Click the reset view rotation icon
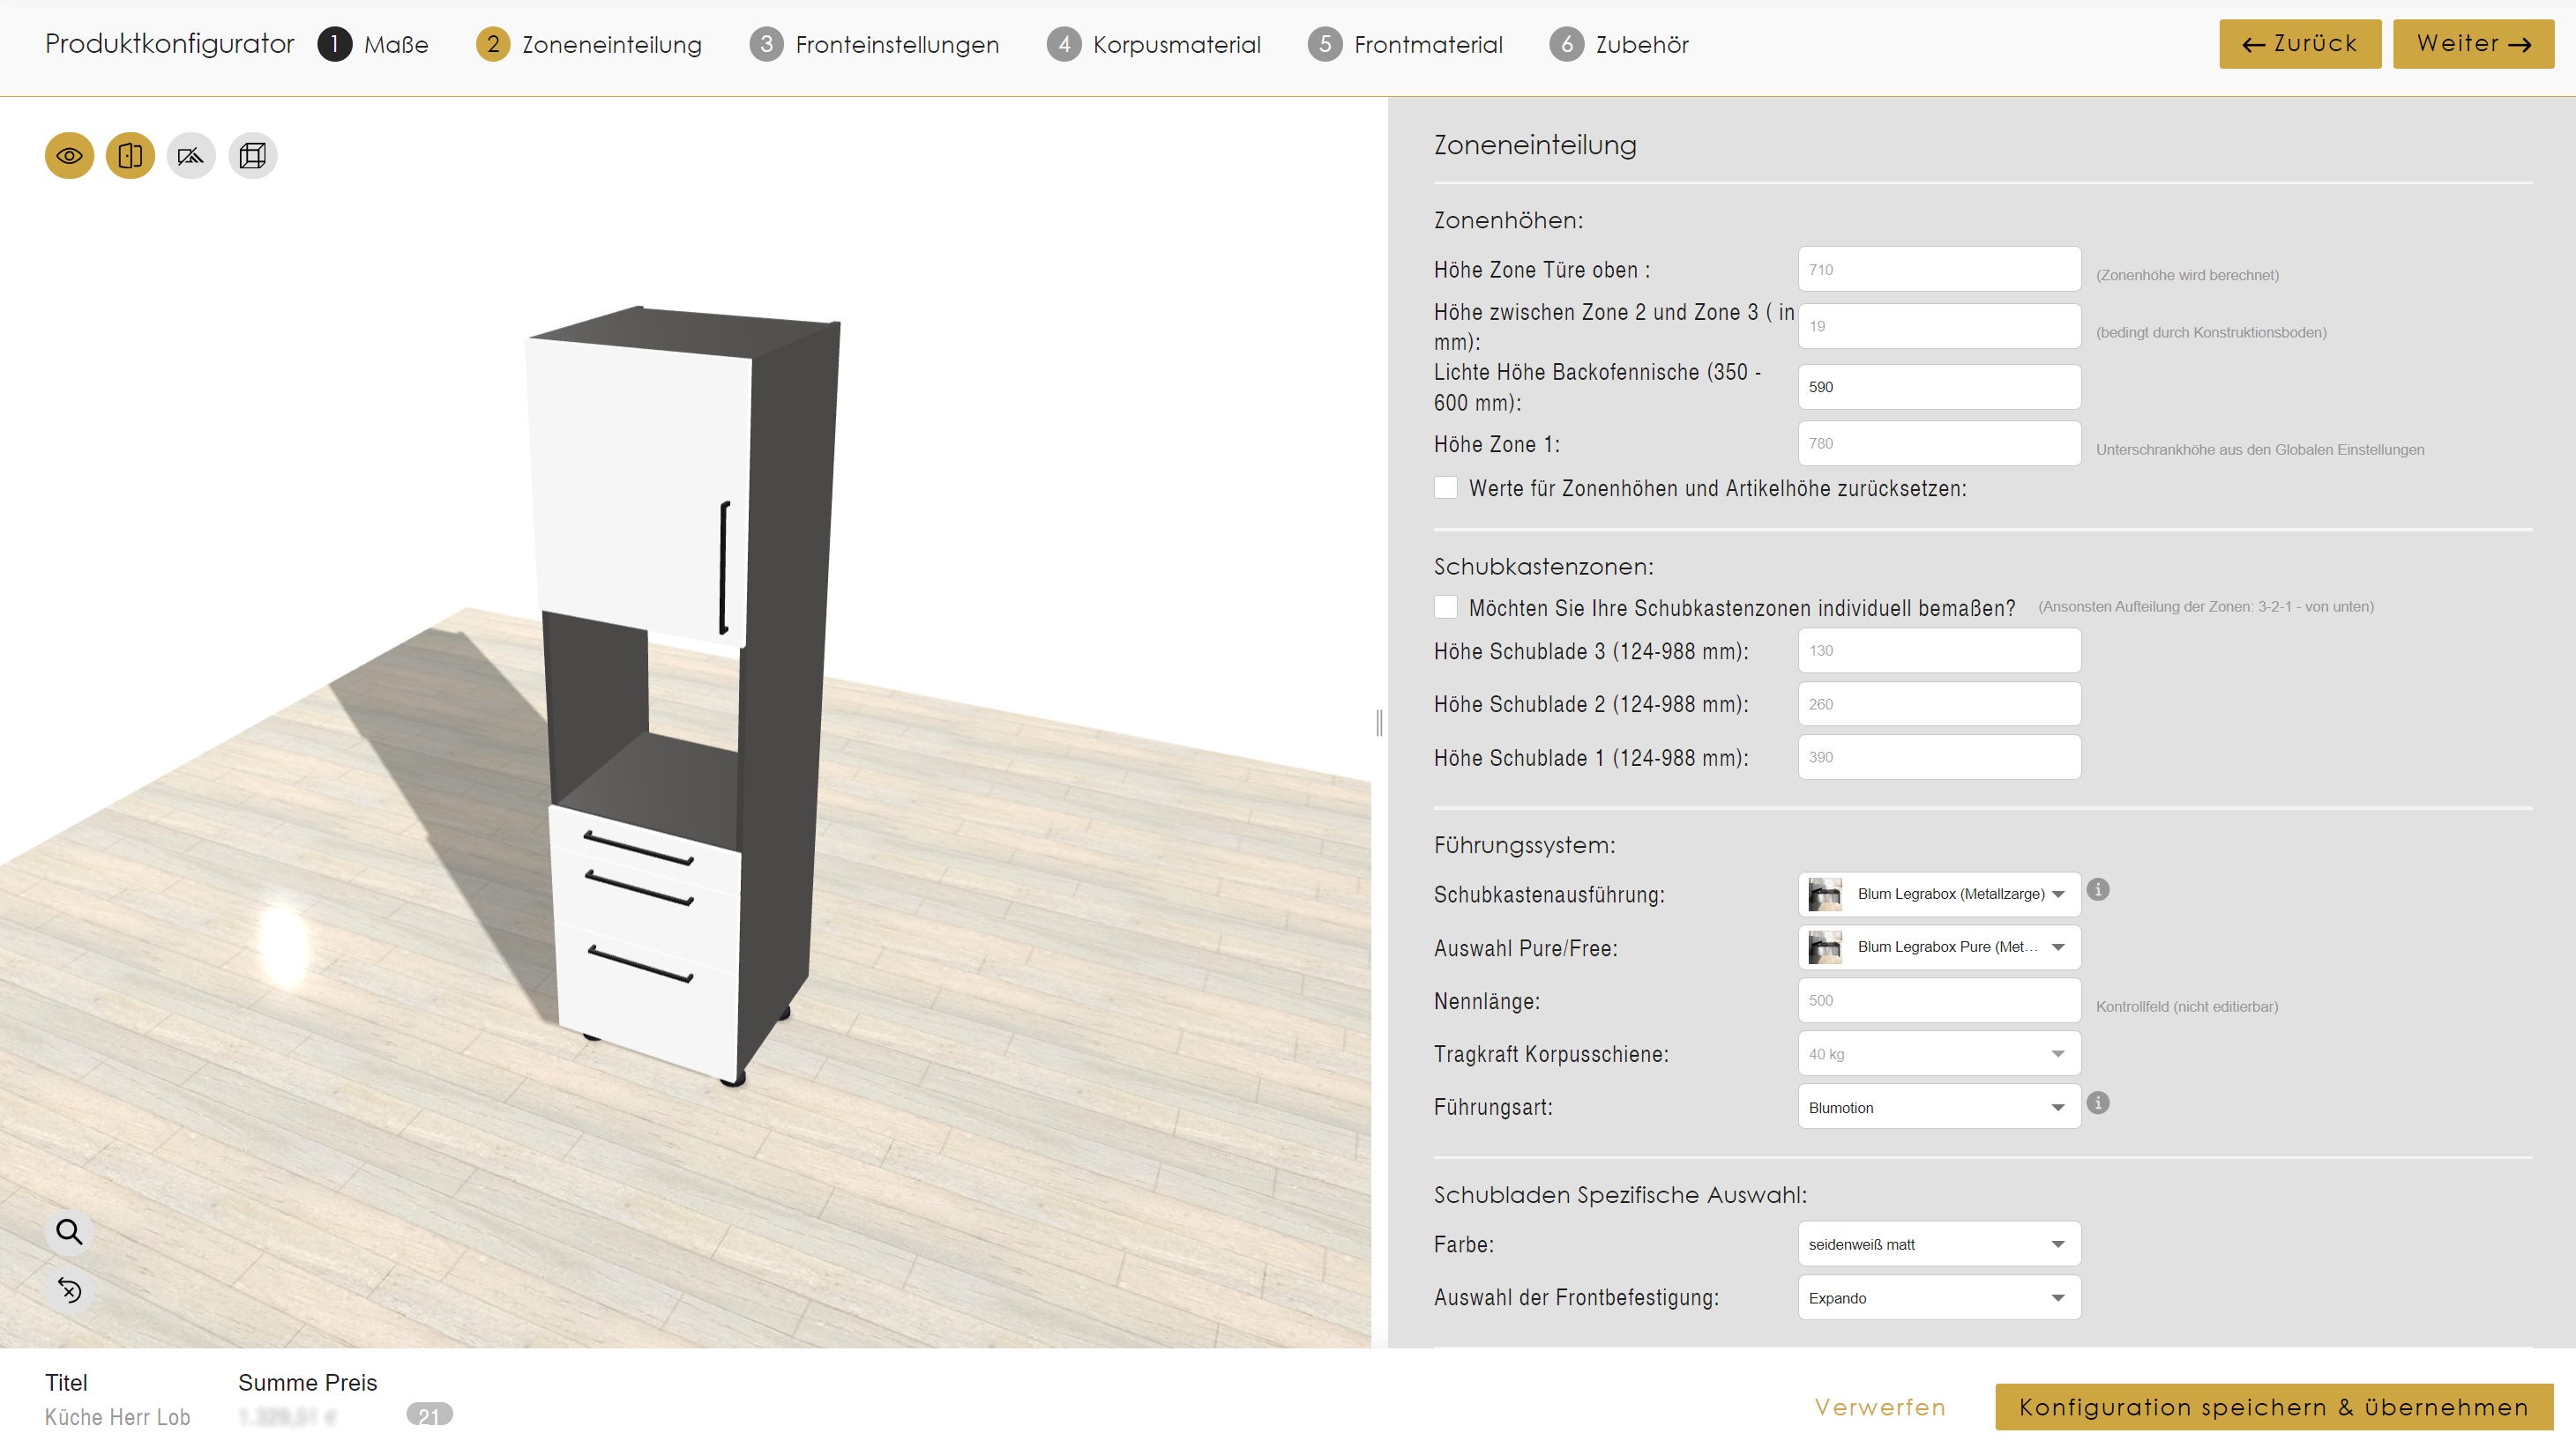The width and height of the screenshot is (2576, 1448). (x=69, y=1289)
